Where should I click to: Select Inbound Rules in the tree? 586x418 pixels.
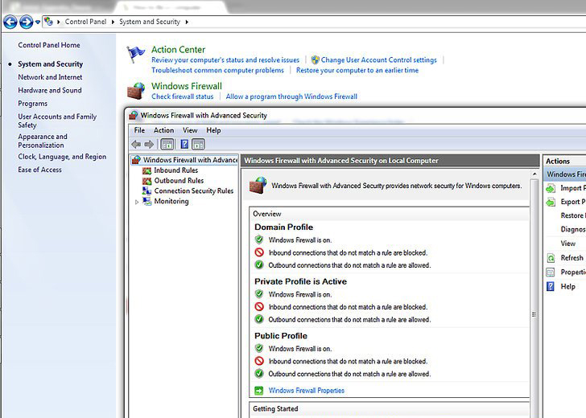(176, 170)
